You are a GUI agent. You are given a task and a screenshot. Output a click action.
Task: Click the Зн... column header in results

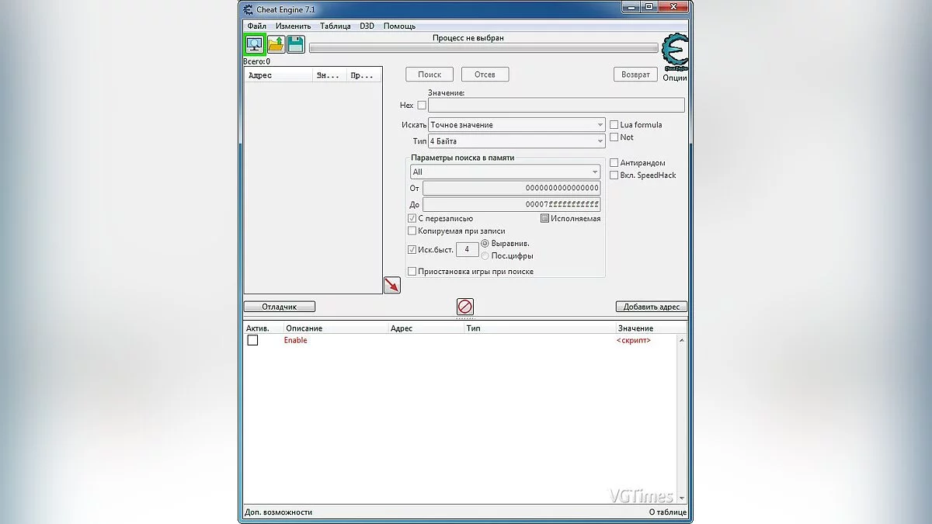coord(329,75)
